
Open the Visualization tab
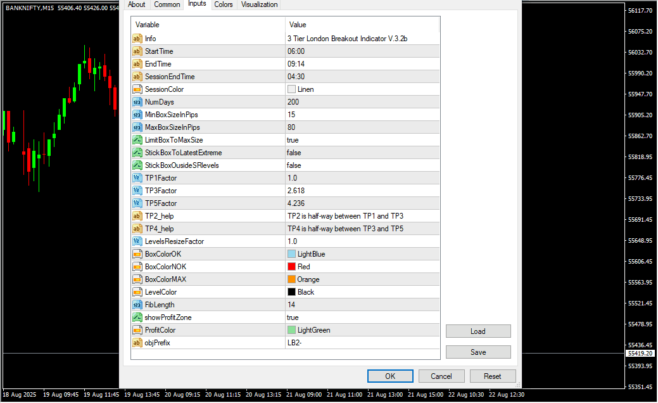[x=259, y=4]
